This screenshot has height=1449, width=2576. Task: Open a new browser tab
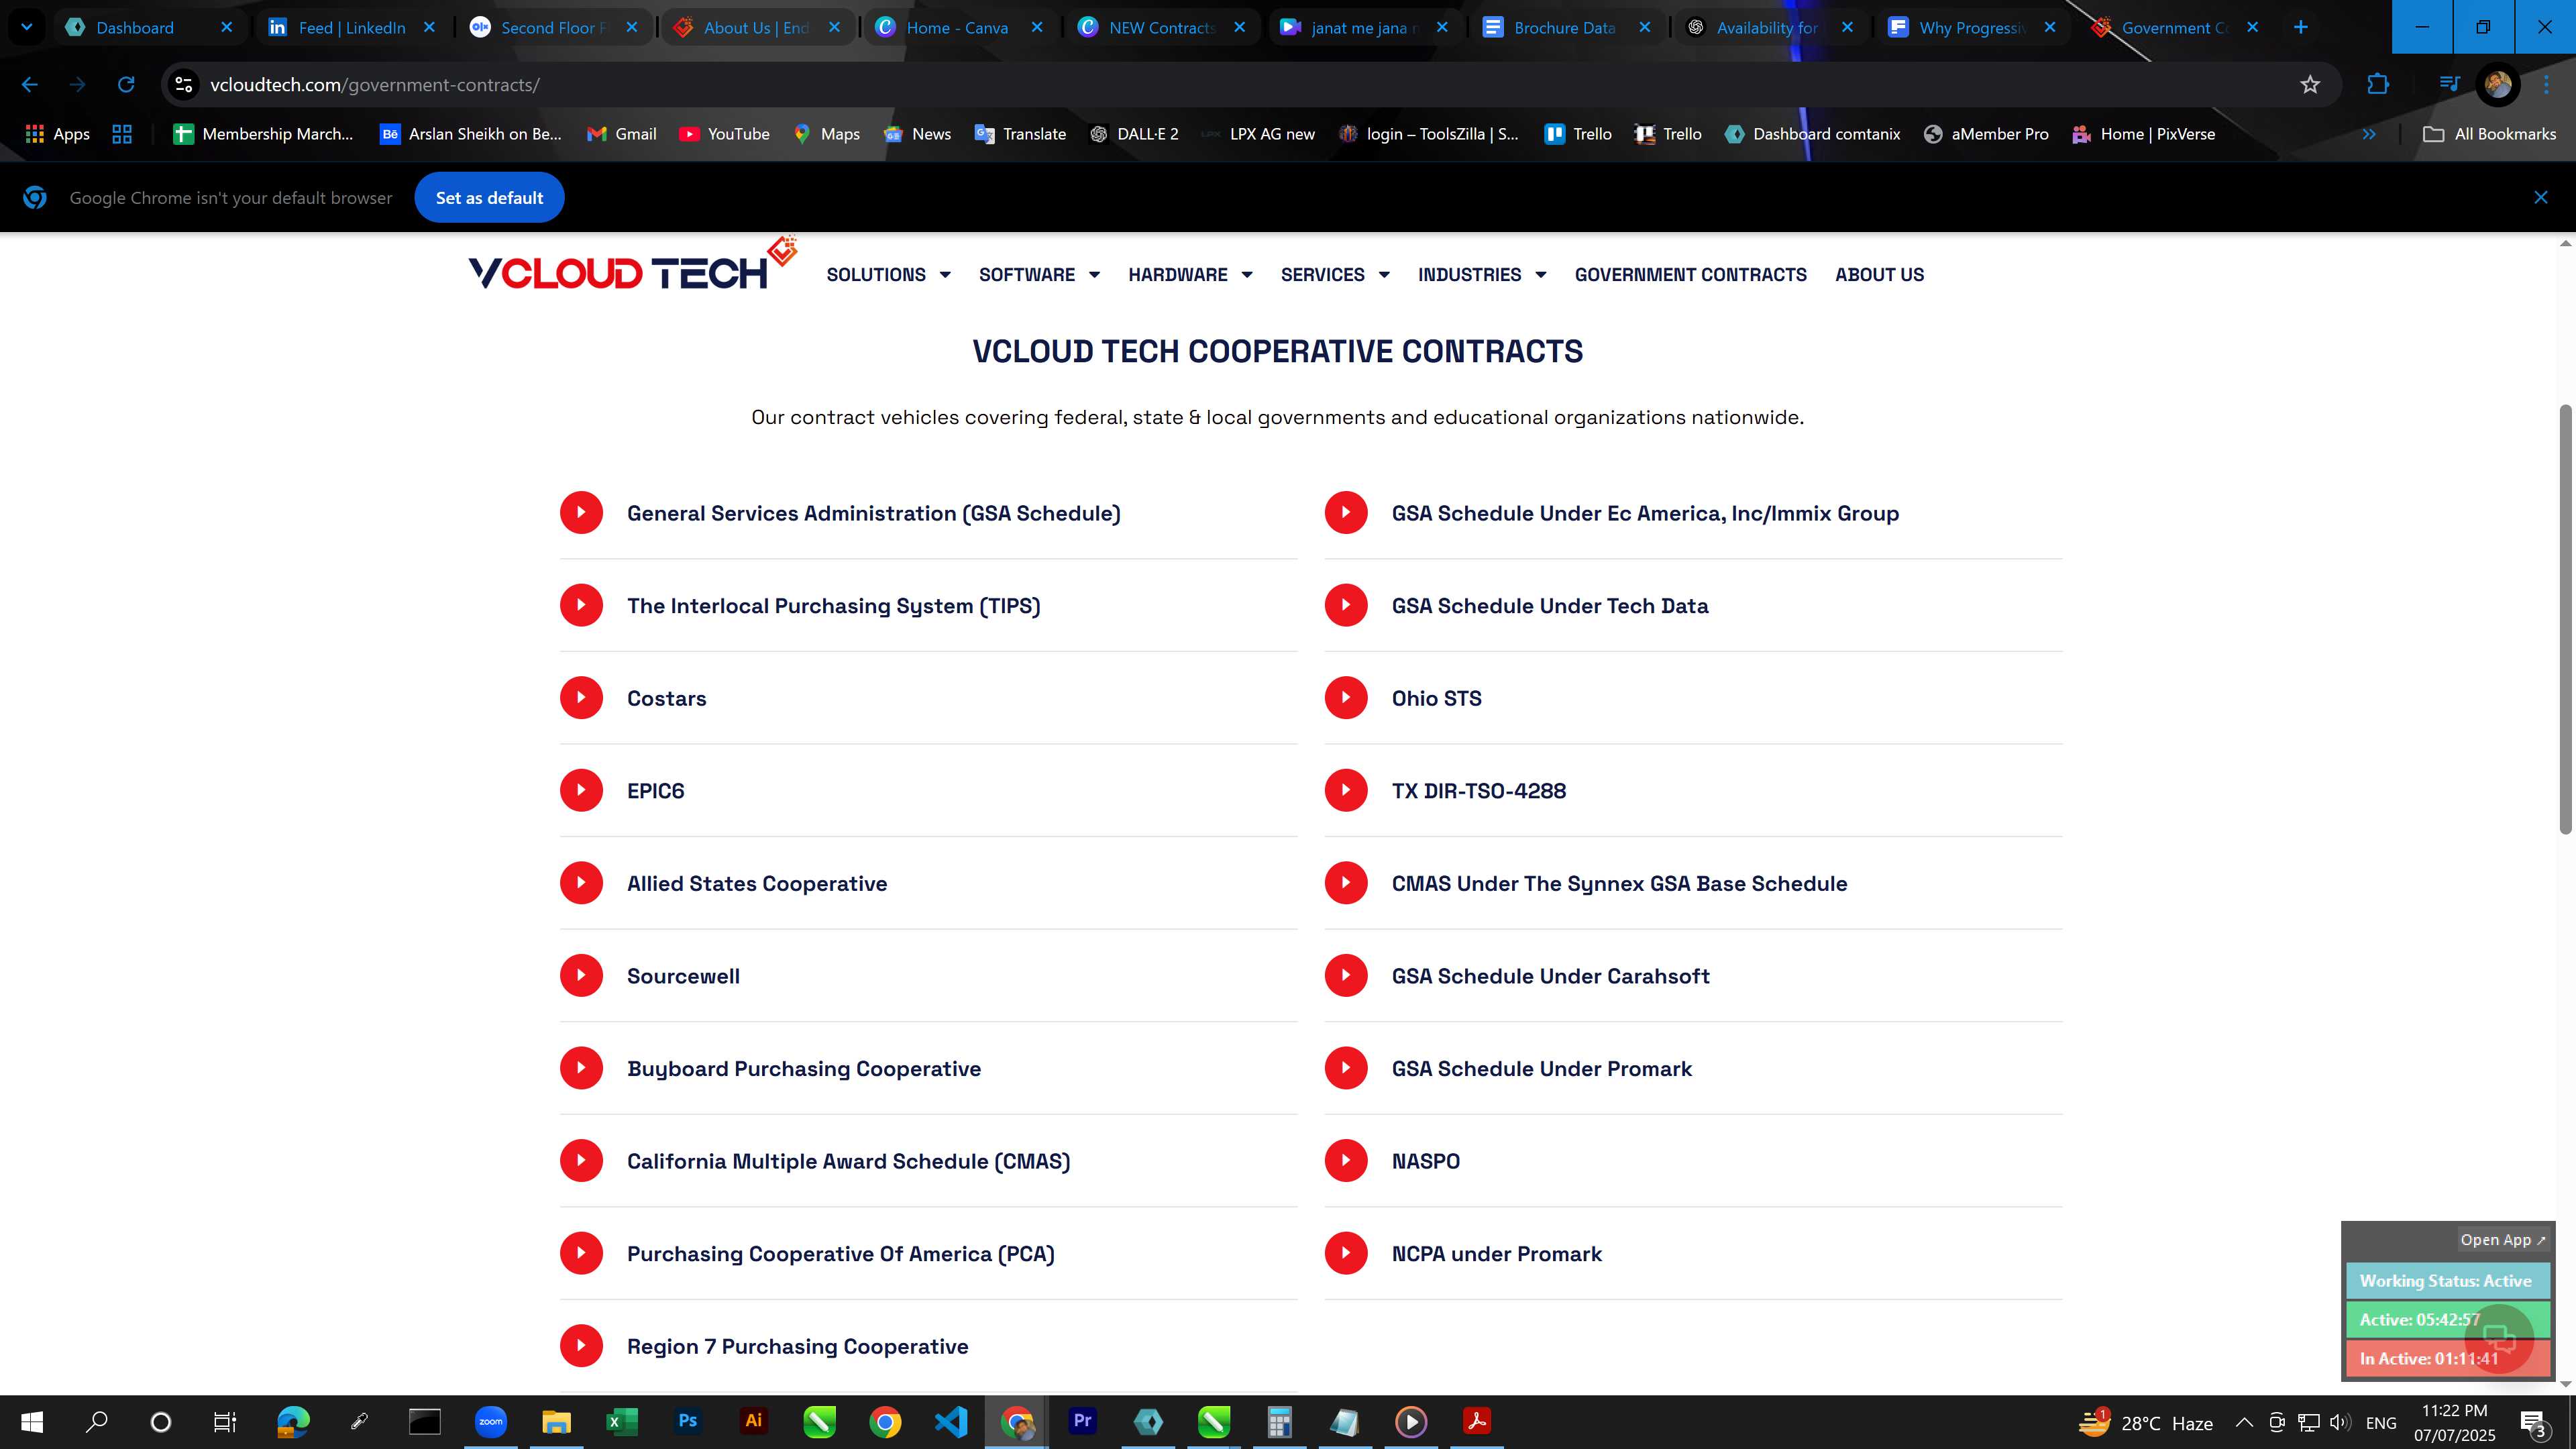pos(2300,28)
